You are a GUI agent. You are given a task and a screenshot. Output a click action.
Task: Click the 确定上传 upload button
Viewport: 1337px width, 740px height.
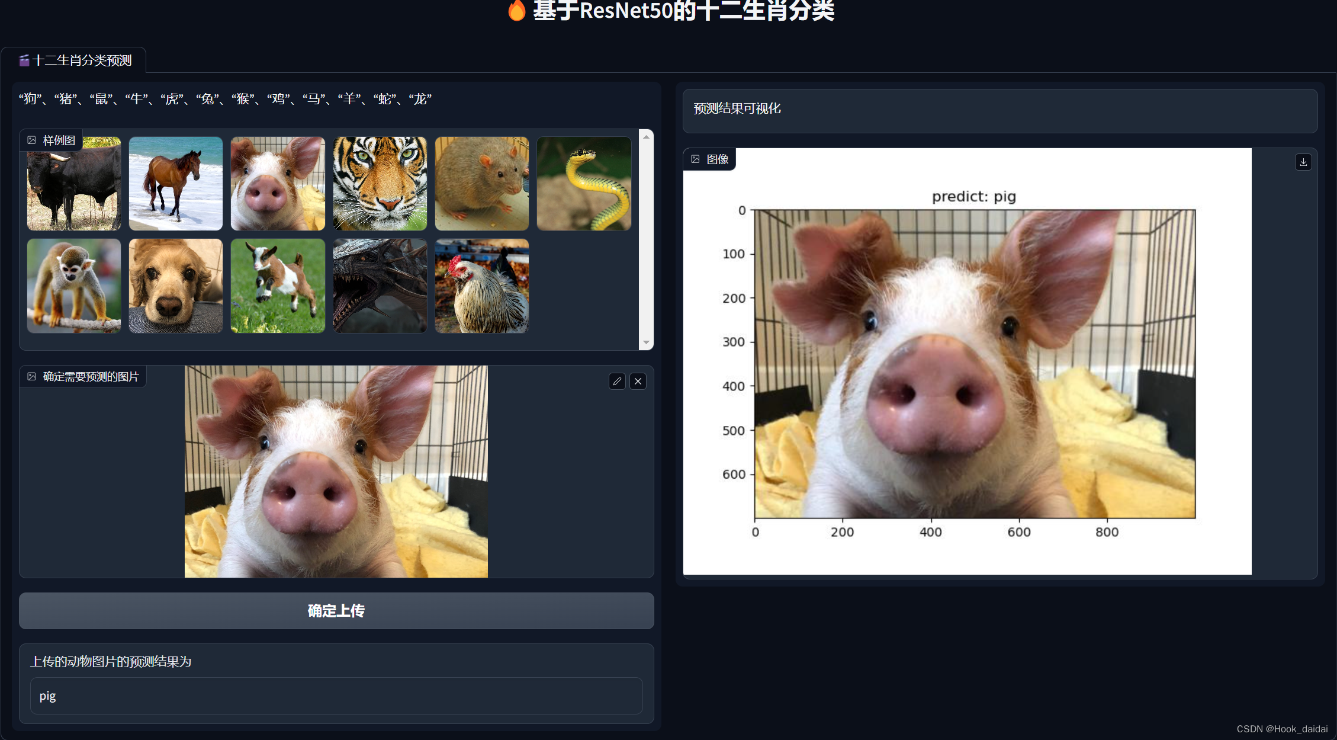point(336,611)
